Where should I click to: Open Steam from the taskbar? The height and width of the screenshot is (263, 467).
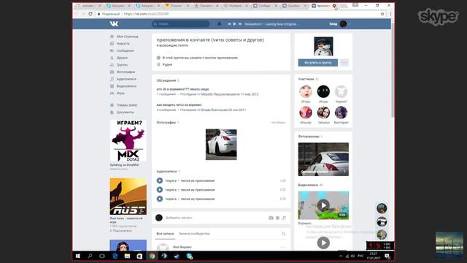click(177, 256)
